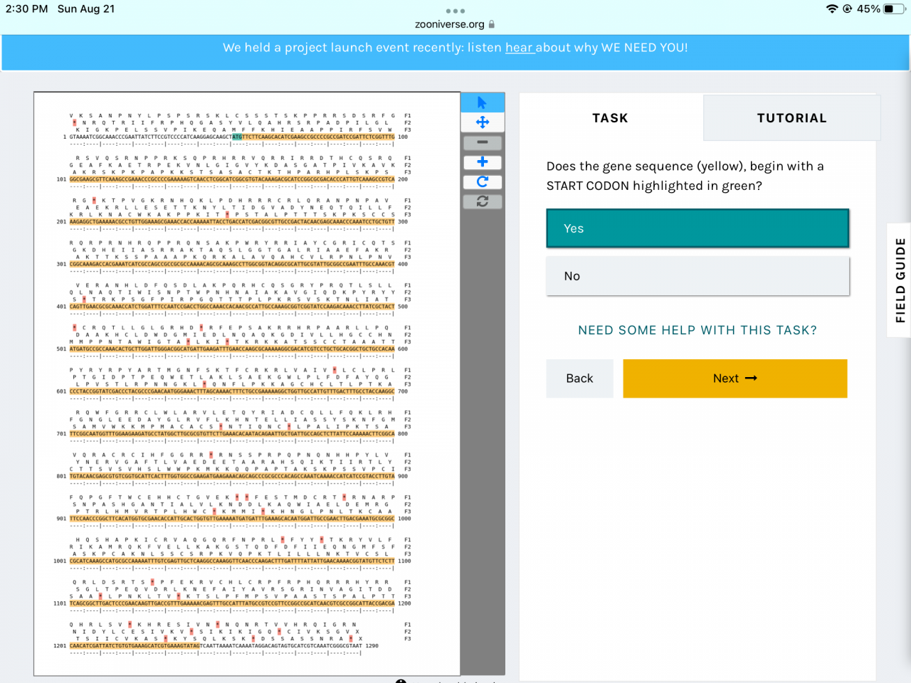
Task: Choose the Yes answer
Action: tap(697, 228)
